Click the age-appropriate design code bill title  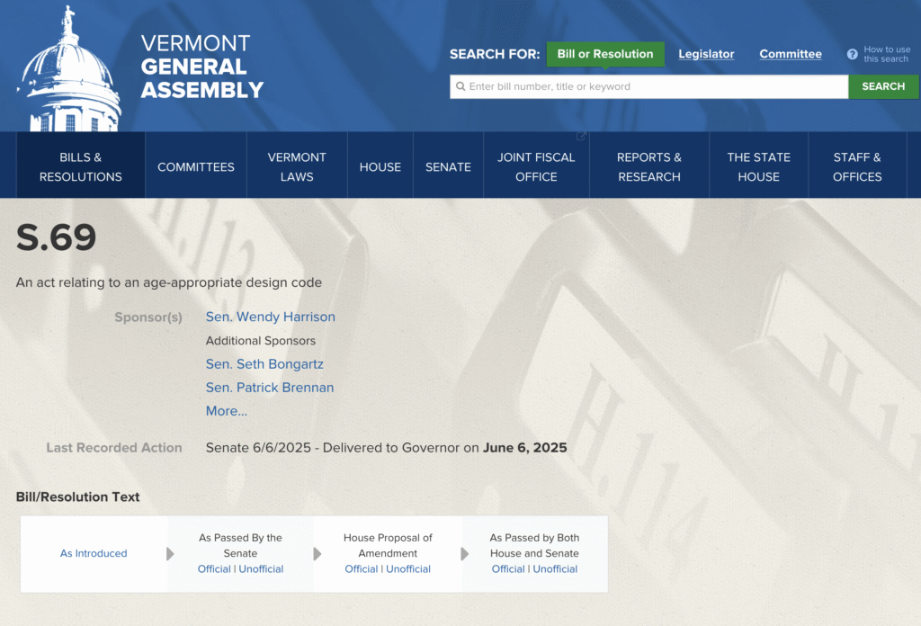click(x=169, y=282)
